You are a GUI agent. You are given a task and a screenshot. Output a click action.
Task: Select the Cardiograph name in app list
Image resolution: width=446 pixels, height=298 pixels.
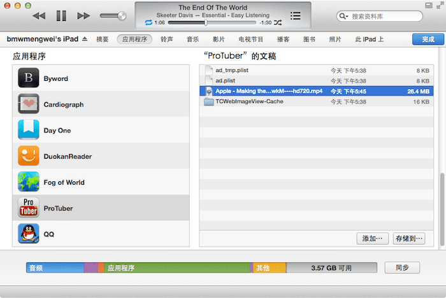pyautogui.click(x=64, y=104)
